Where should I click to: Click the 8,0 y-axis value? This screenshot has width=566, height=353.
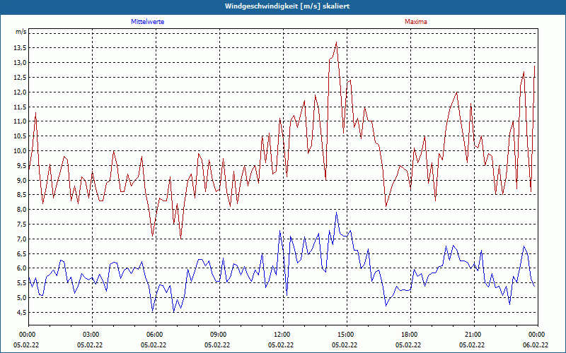point(22,210)
